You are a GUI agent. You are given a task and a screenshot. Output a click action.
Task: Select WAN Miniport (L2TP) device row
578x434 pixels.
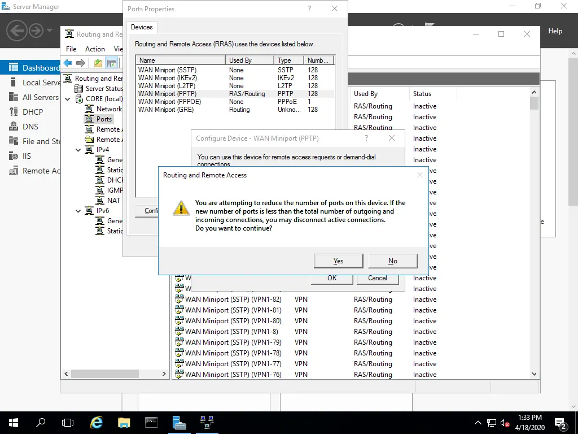click(235, 86)
